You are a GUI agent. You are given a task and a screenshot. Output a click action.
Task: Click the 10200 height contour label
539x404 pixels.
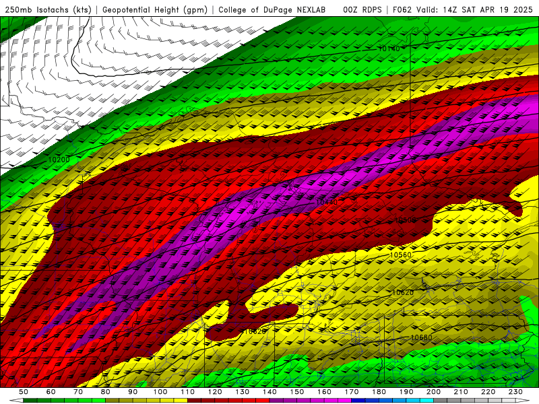[x=59, y=160]
